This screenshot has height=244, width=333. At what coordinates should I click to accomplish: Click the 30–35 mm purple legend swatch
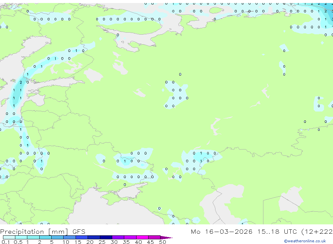pyautogui.click(x=118, y=237)
